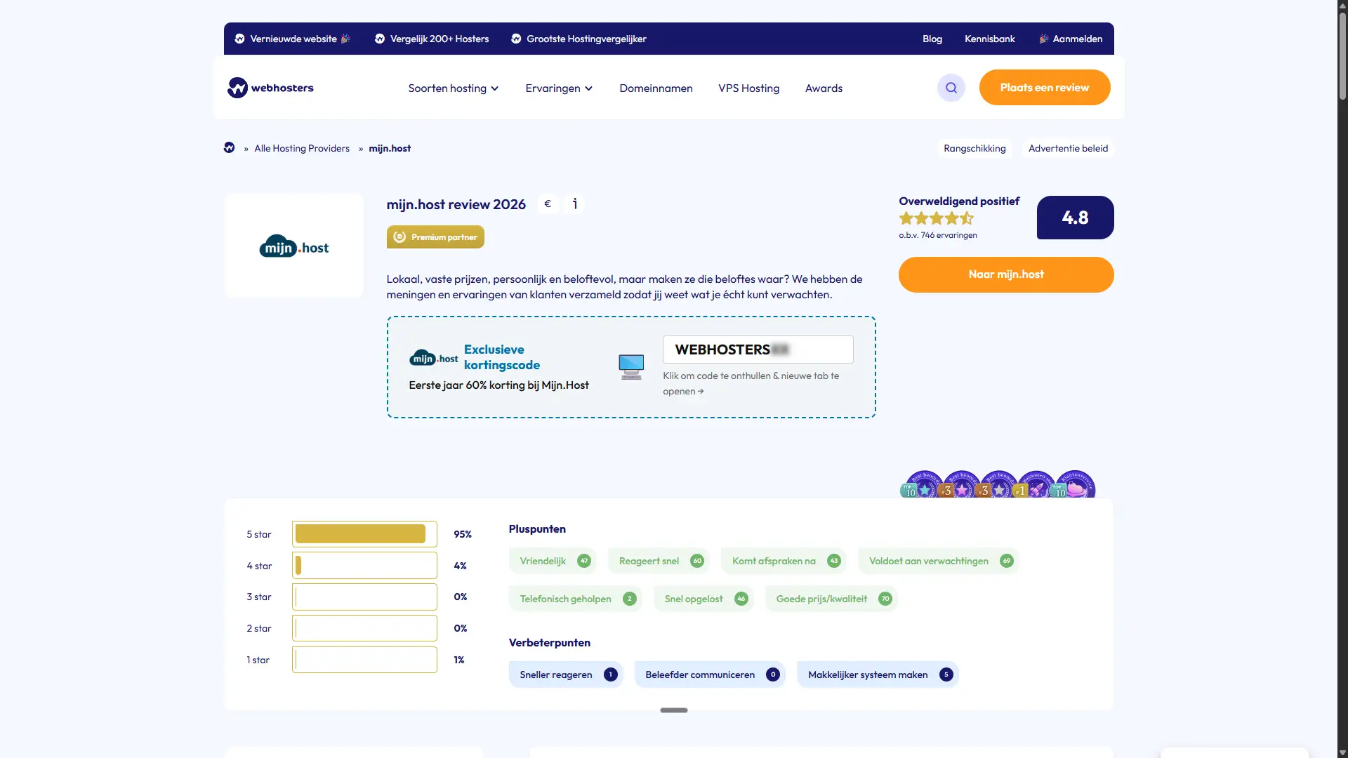Click the euro pricing icon beside the title
Viewport: 1348px width, 758px height.
pyautogui.click(x=548, y=204)
